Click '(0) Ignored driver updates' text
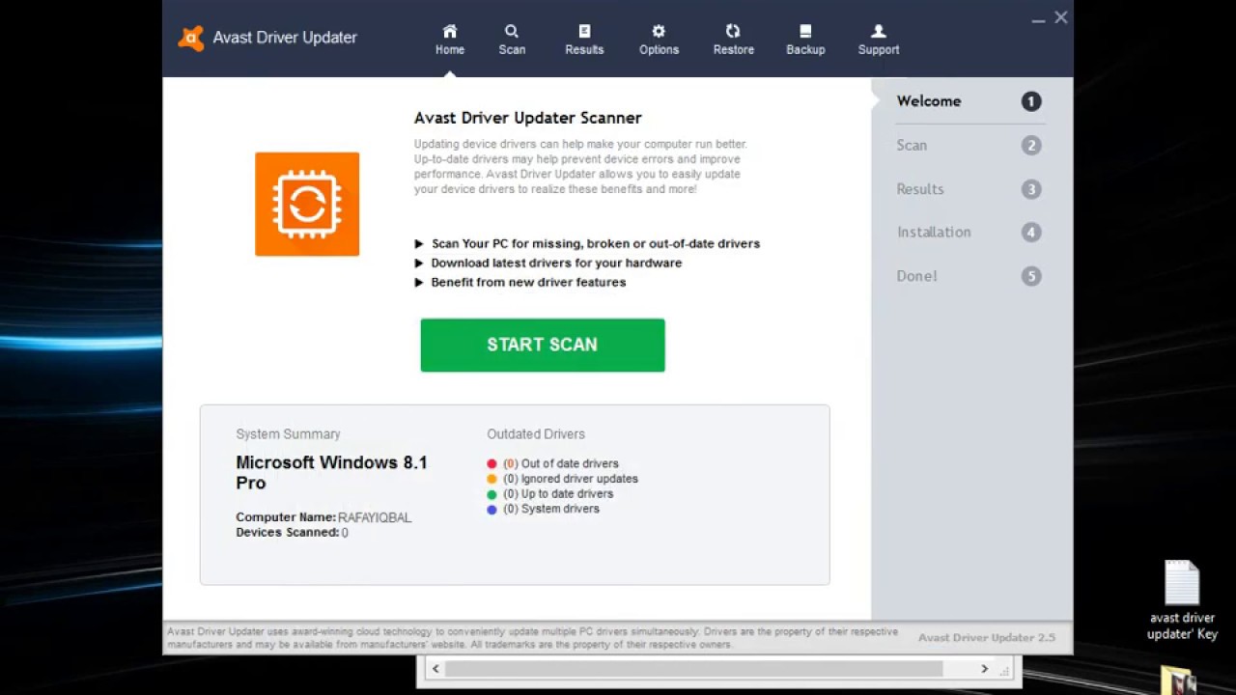The image size is (1236, 695). click(x=571, y=479)
